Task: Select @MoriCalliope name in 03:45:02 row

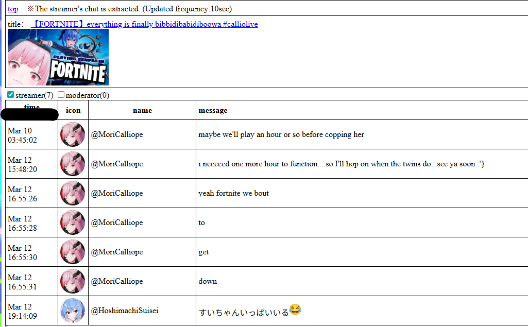Action: click(x=117, y=134)
